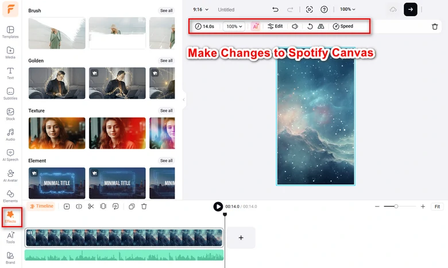Collapse the left effects panel arrow
The width and height of the screenshot is (448, 268).
[184, 100]
